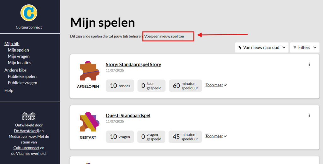This screenshot has width=323, height=164.
Task: Open Mijn locaties in sidebar
Action: [x=19, y=63]
